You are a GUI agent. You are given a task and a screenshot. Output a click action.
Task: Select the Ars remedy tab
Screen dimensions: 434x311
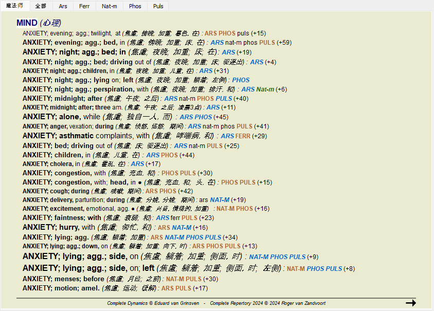point(63,6)
